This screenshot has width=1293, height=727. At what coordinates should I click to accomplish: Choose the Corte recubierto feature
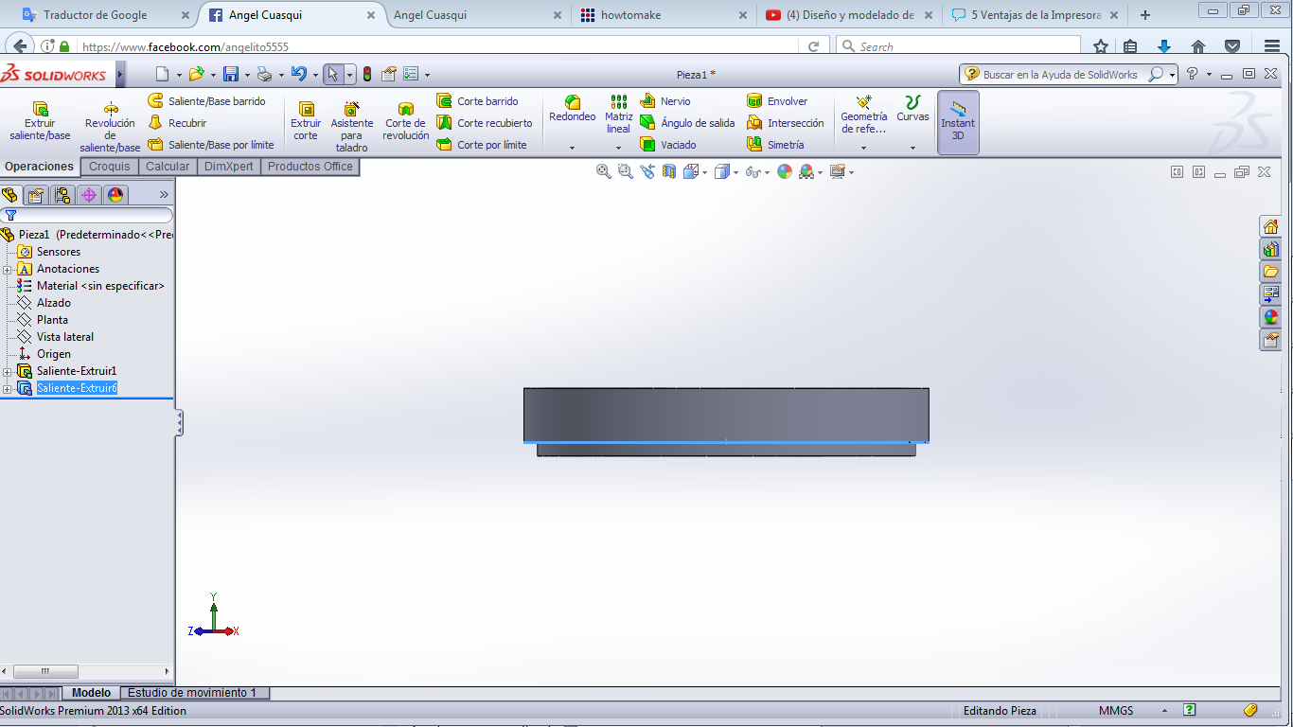click(x=484, y=123)
